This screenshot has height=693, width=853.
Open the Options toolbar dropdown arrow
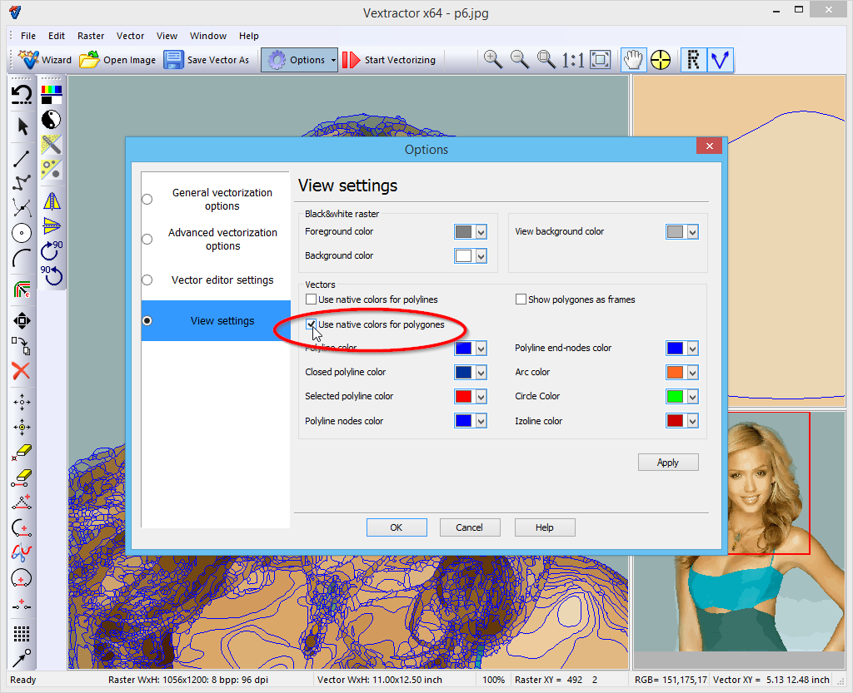click(x=333, y=60)
